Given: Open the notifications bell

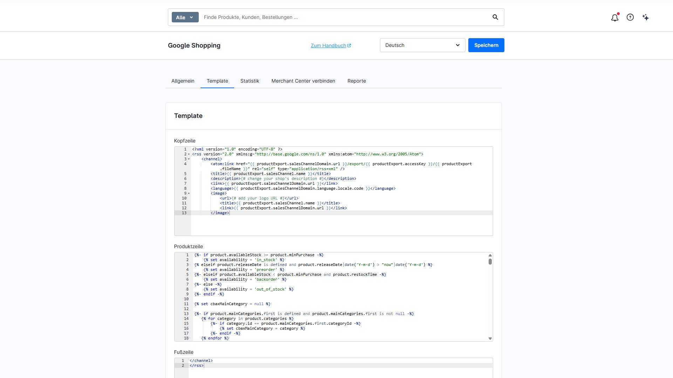Looking at the screenshot, I should coord(614,17).
